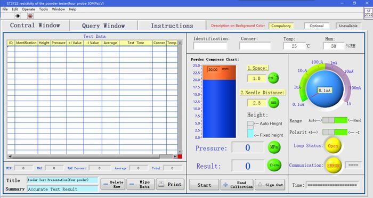Click the Powder Compress Chart level bar
Image resolution: width=373 pixels, height=198 pixels.
(x=219, y=102)
